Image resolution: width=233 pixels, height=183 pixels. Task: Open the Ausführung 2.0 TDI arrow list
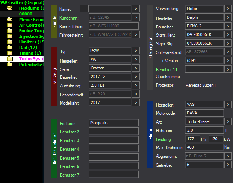[136, 85]
